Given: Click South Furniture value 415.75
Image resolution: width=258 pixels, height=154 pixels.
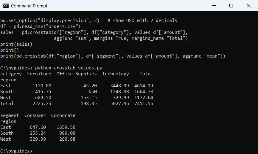Looking at the screenshot, I should click(x=43, y=92).
